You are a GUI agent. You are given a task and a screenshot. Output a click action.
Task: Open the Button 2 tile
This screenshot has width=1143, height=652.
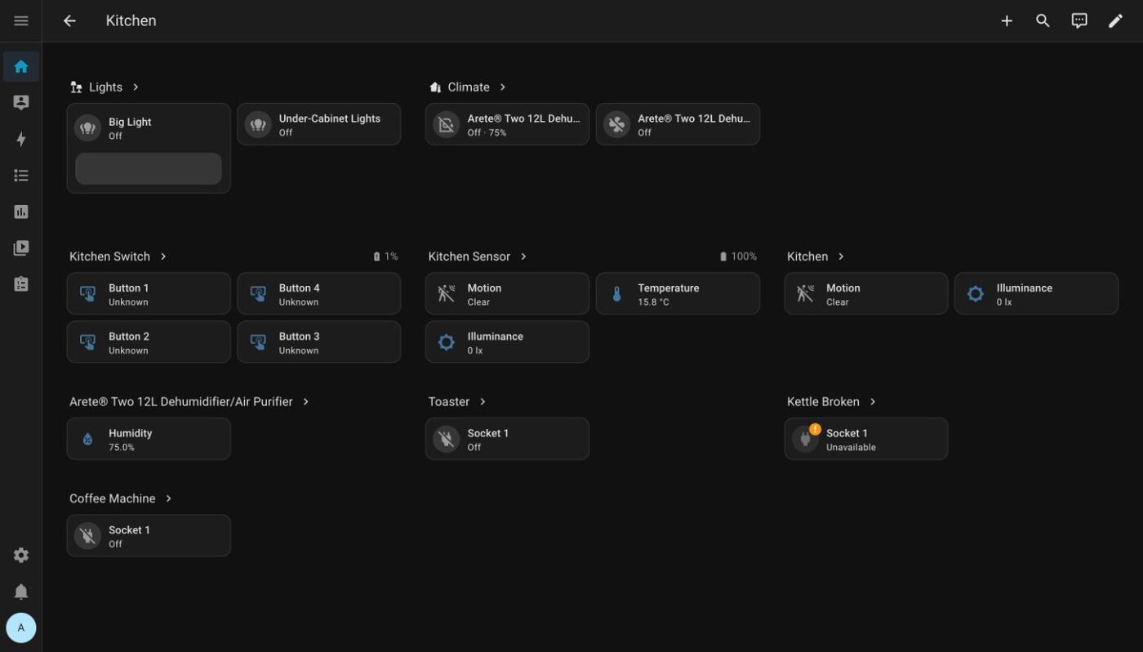pyautogui.click(x=149, y=342)
